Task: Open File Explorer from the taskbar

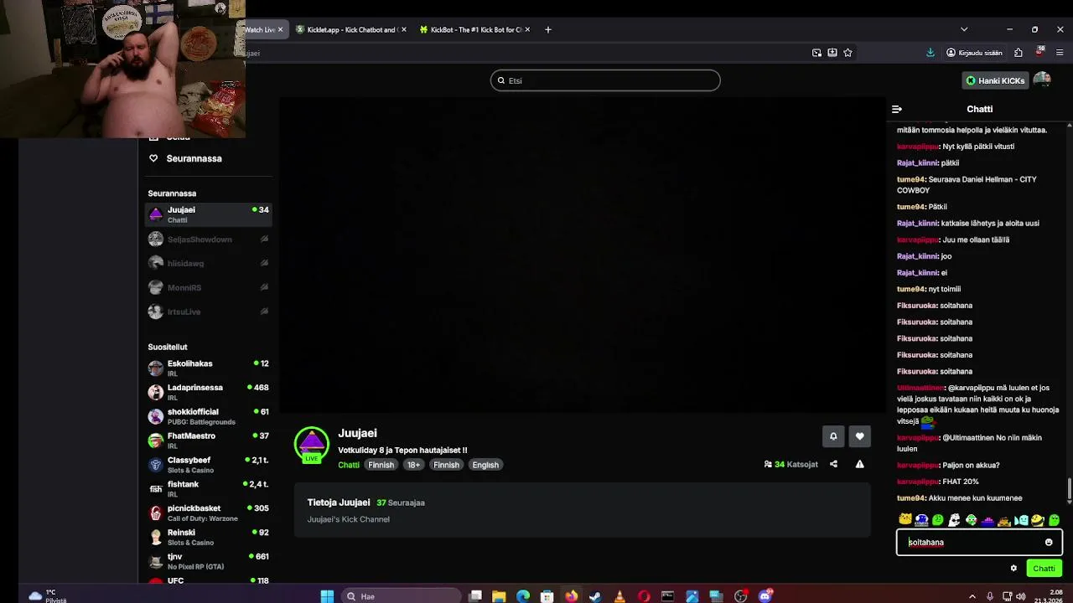Action: coord(499,596)
